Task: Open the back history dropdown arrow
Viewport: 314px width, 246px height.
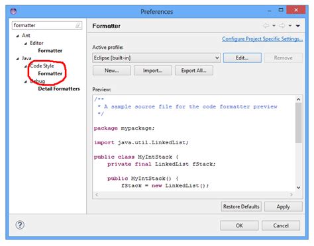Action: pyautogui.click(x=274, y=26)
